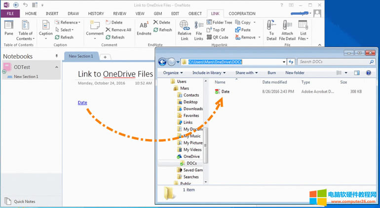Open the File Links tool

click(x=198, y=29)
